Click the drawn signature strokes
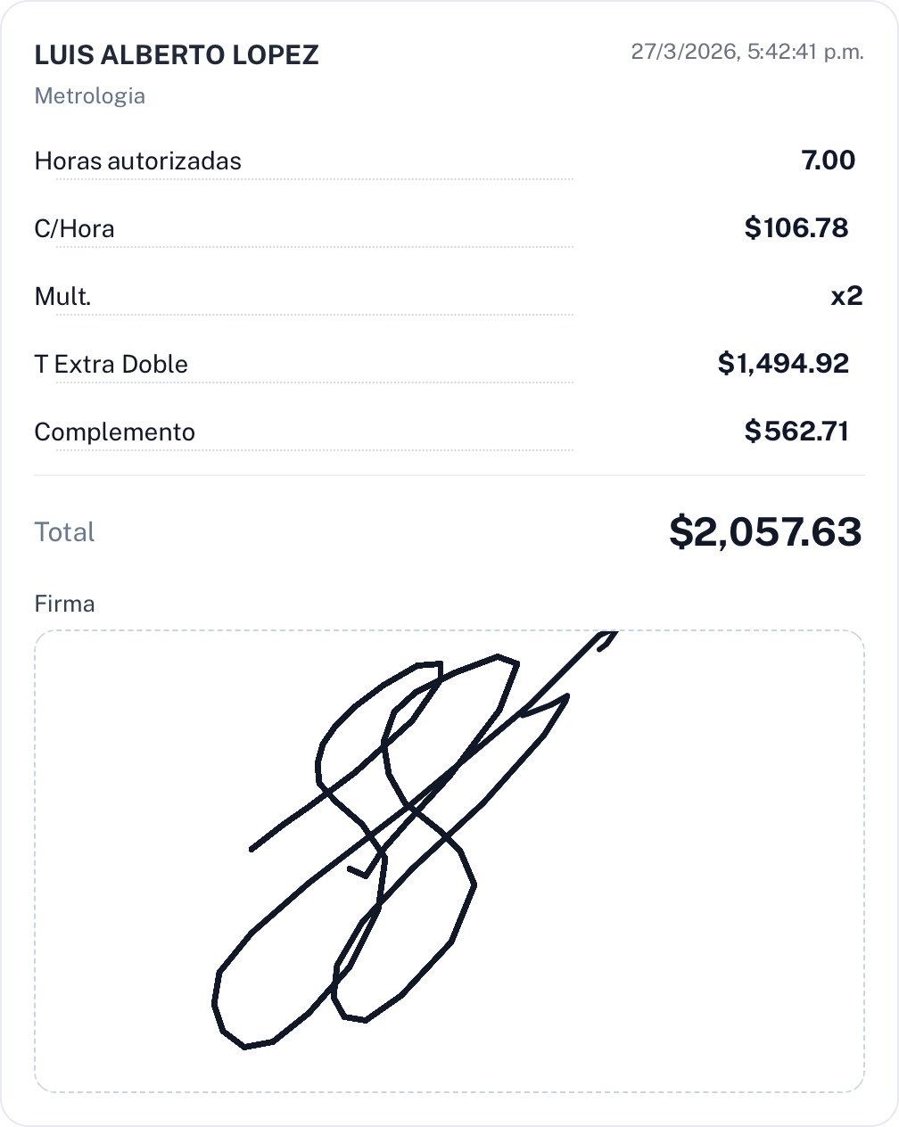 coord(410,807)
